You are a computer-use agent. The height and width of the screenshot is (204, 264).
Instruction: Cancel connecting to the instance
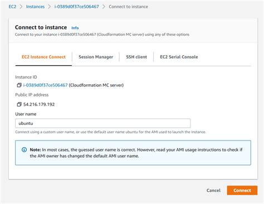click(x=213, y=191)
